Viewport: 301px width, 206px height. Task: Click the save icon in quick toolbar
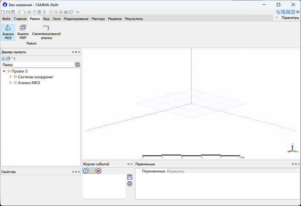[x=13, y=12]
